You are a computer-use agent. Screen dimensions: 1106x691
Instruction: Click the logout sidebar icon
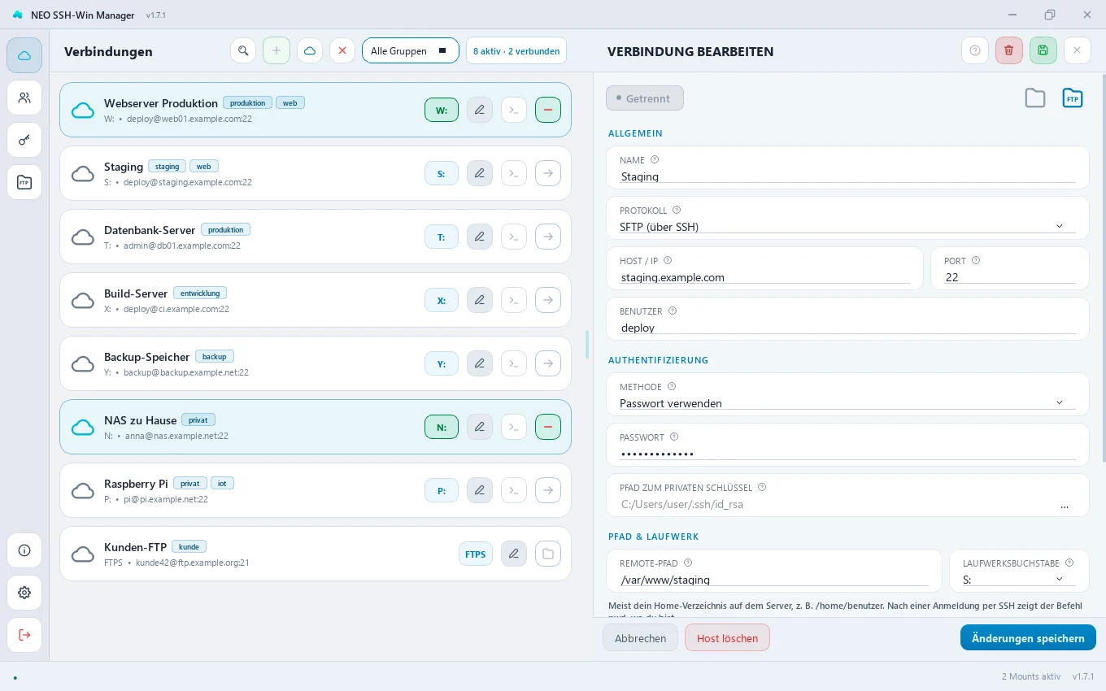click(x=24, y=635)
